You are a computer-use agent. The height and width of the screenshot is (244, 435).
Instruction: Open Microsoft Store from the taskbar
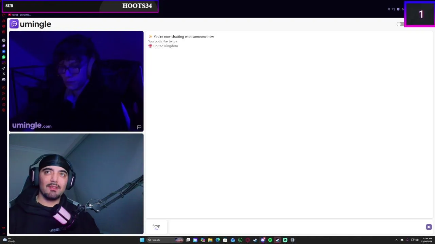pos(225,240)
